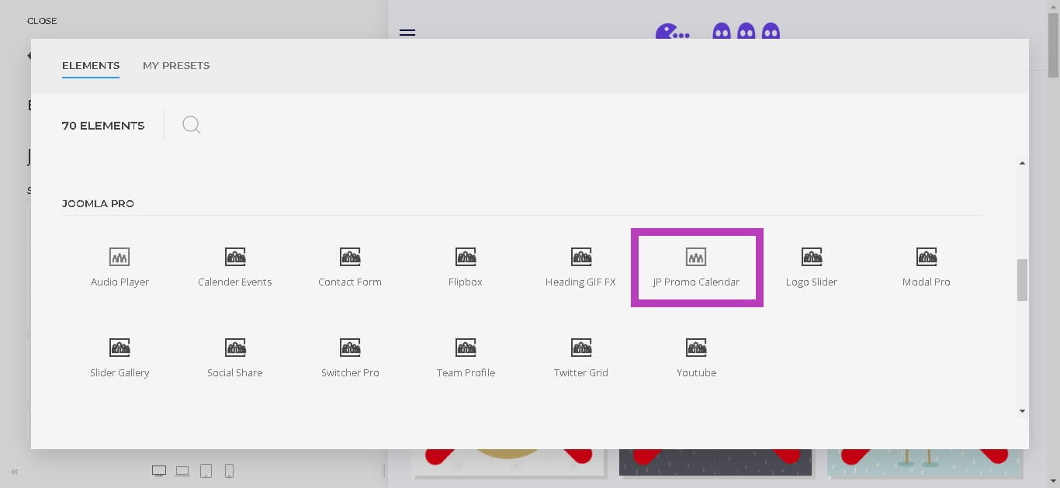Open the Elements tab
1060x488 pixels.
pos(91,65)
